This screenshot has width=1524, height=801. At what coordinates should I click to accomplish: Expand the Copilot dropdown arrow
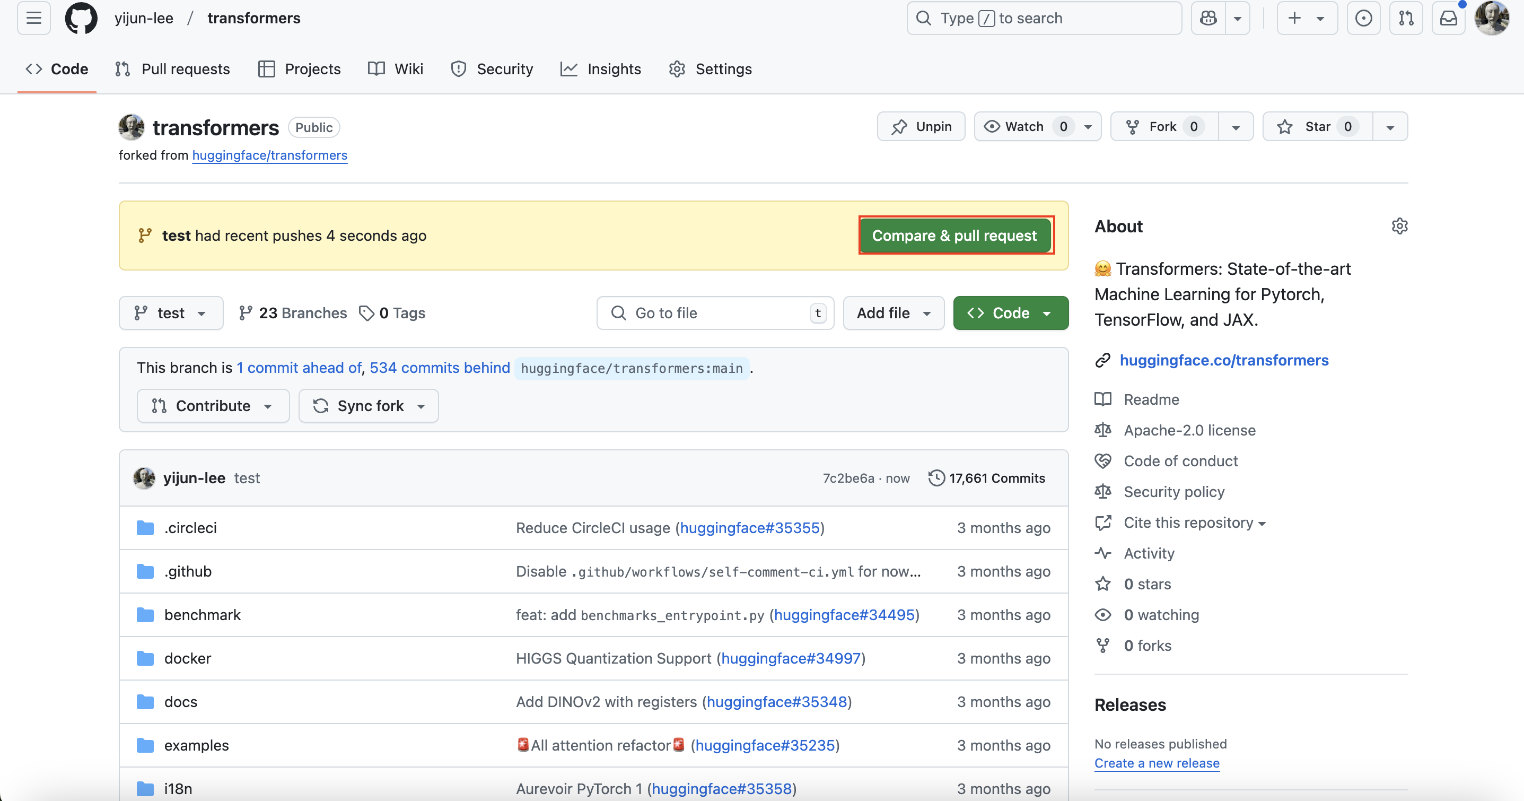[1237, 18]
